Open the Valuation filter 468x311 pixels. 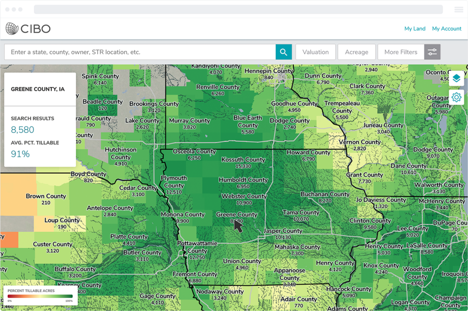coord(315,52)
